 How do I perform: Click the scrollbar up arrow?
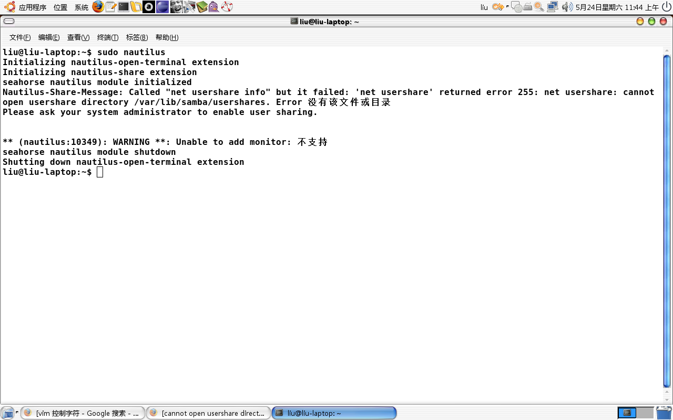[x=667, y=50]
